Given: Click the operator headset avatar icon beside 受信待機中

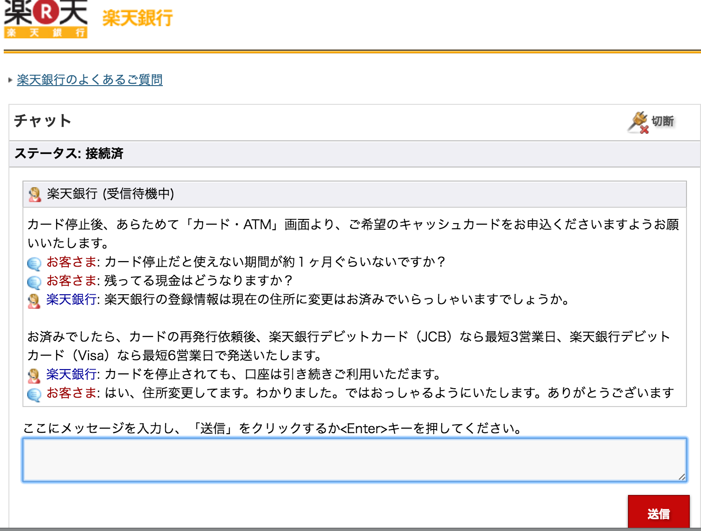Looking at the screenshot, I should [33, 193].
